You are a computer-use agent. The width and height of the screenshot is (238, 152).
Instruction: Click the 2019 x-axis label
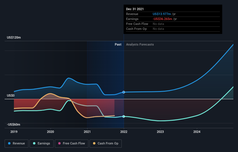[14, 132]
